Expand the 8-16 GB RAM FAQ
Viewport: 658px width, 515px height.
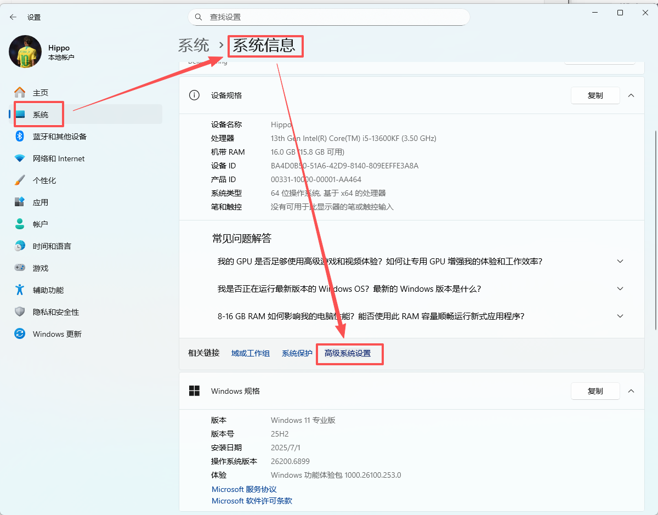620,316
